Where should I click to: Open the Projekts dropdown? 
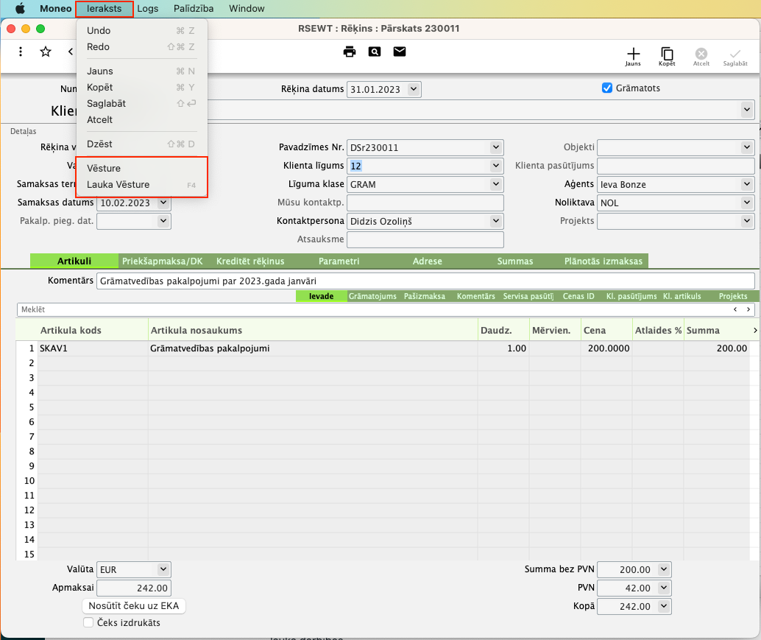747,221
